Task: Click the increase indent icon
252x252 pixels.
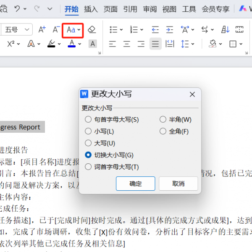Action: [169, 30]
